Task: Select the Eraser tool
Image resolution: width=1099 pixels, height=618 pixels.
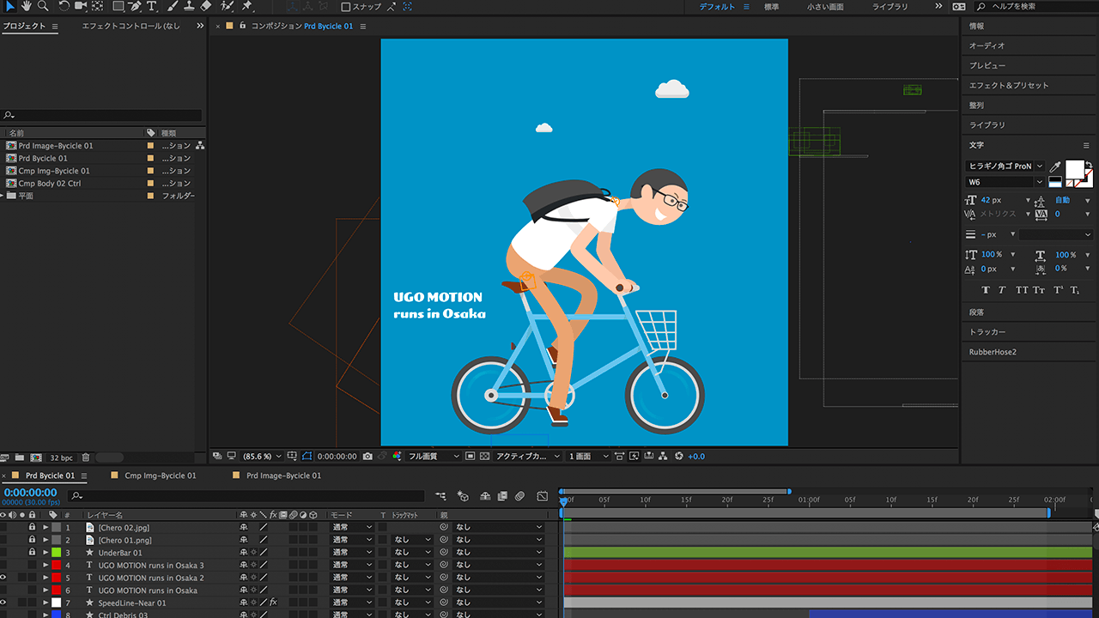Action: (205, 6)
